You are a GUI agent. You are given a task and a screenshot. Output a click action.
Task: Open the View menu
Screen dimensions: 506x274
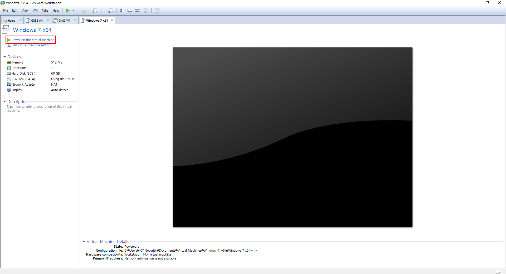25,11
